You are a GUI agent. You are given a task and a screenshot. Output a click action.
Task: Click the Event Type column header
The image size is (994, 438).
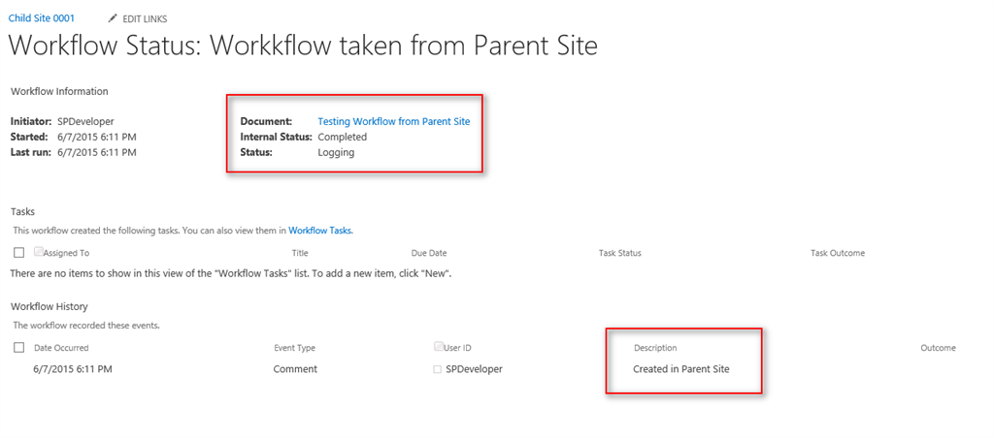point(294,348)
